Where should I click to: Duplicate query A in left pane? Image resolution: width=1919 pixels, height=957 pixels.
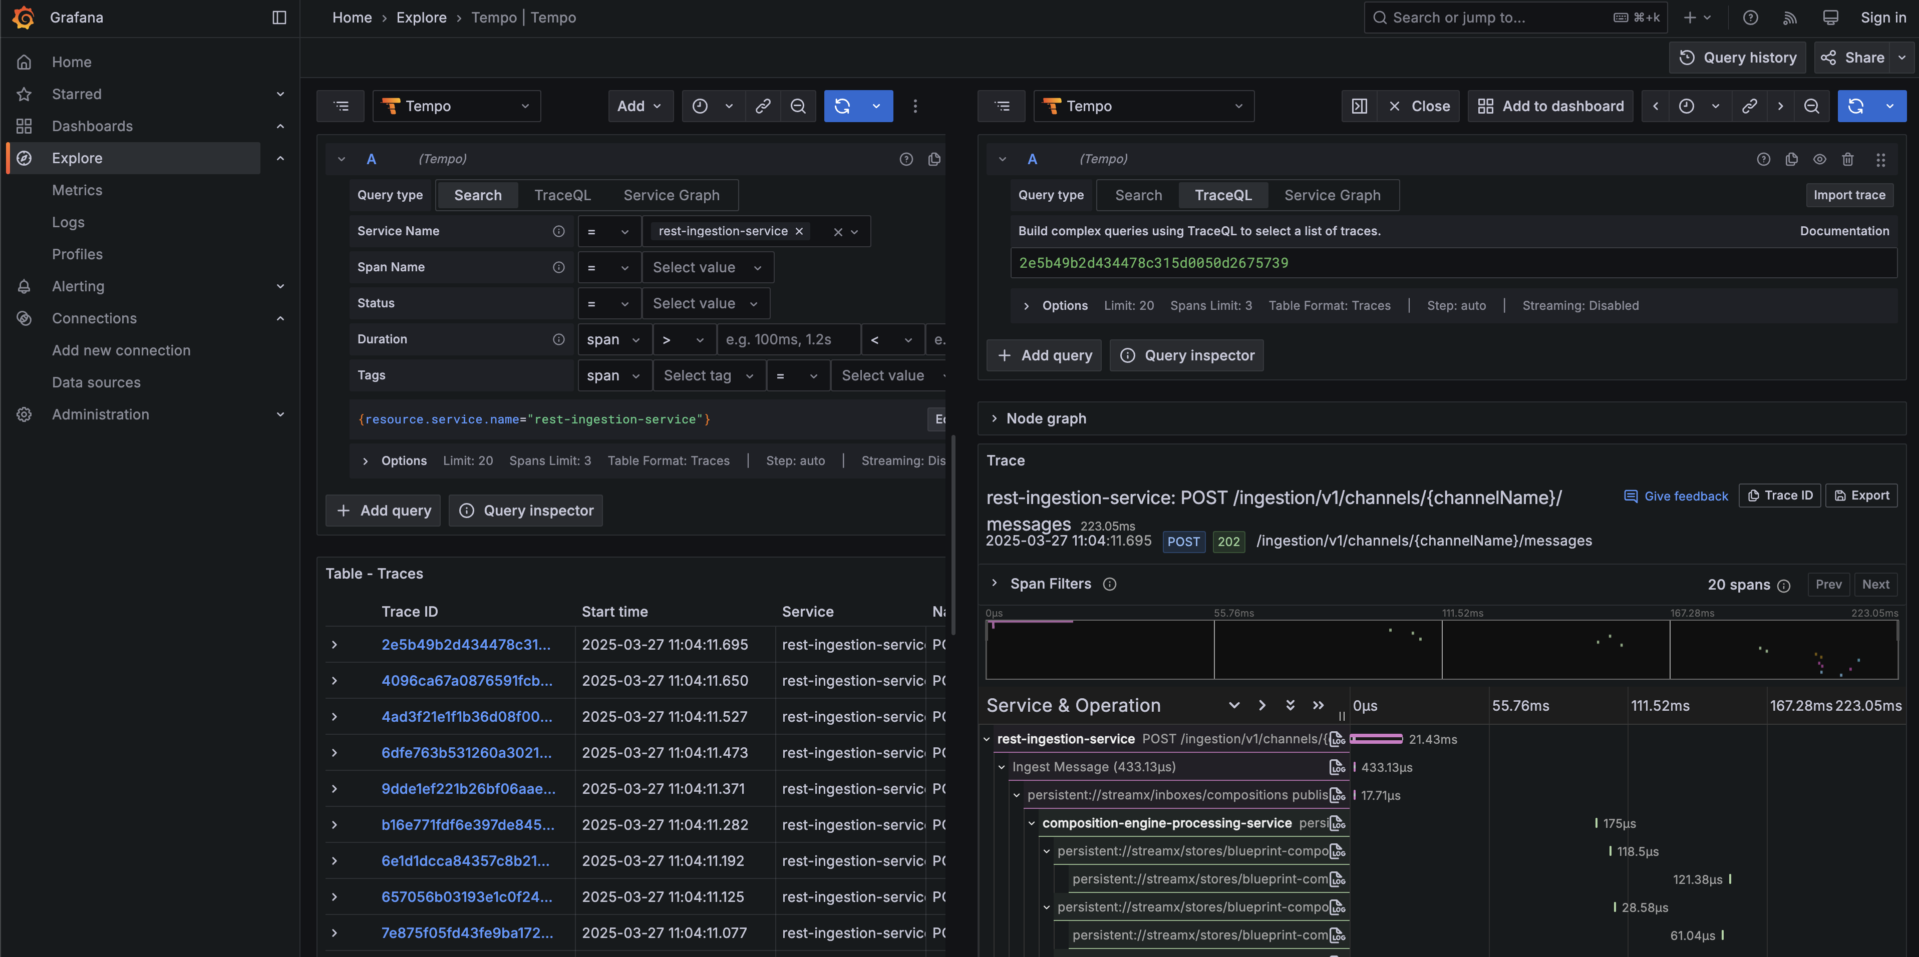[x=934, y=159]
